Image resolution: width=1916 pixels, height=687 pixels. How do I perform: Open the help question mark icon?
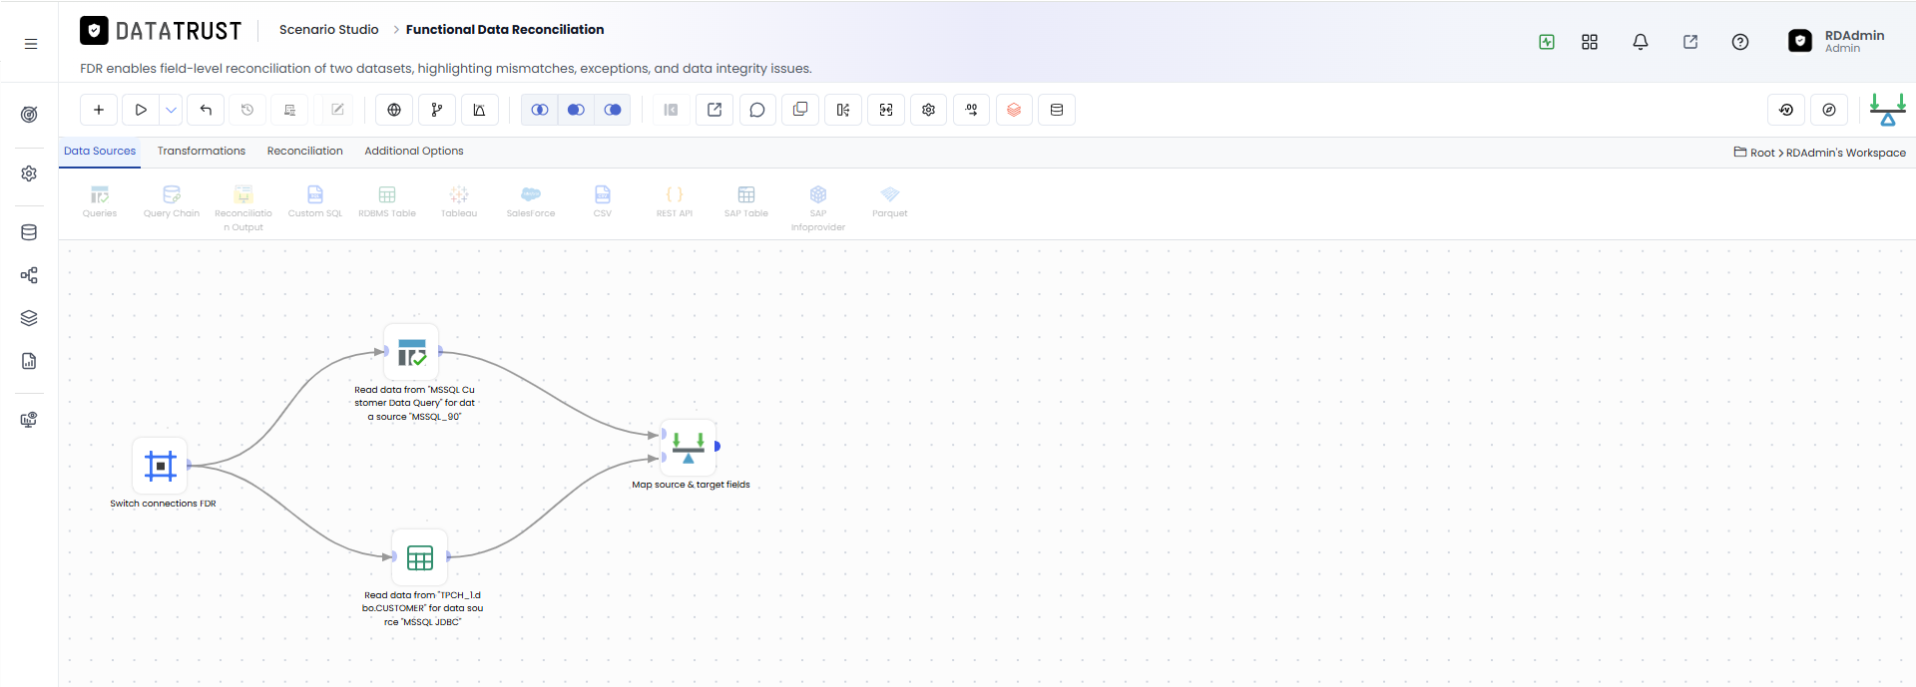pyautogui.click(x=1740, y=42)
